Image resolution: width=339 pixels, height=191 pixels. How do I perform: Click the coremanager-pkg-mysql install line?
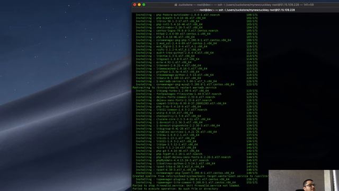coord(197,84)
